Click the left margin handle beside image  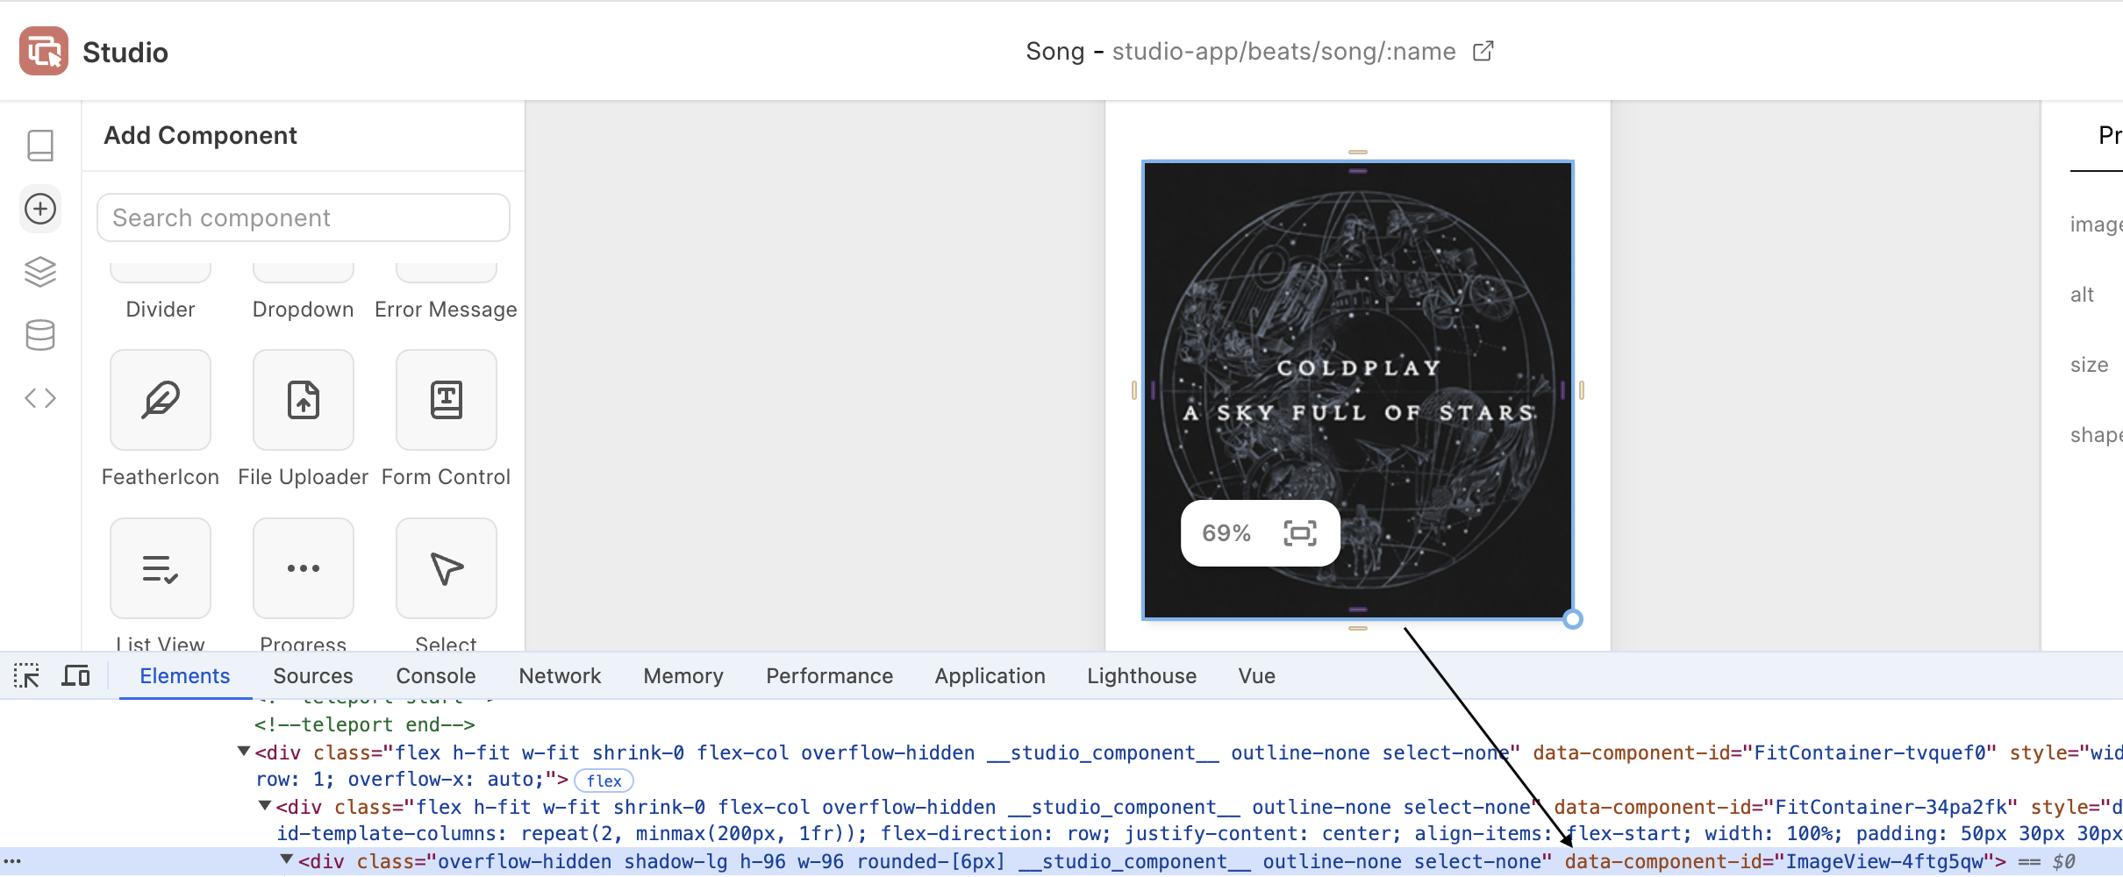1134,390
